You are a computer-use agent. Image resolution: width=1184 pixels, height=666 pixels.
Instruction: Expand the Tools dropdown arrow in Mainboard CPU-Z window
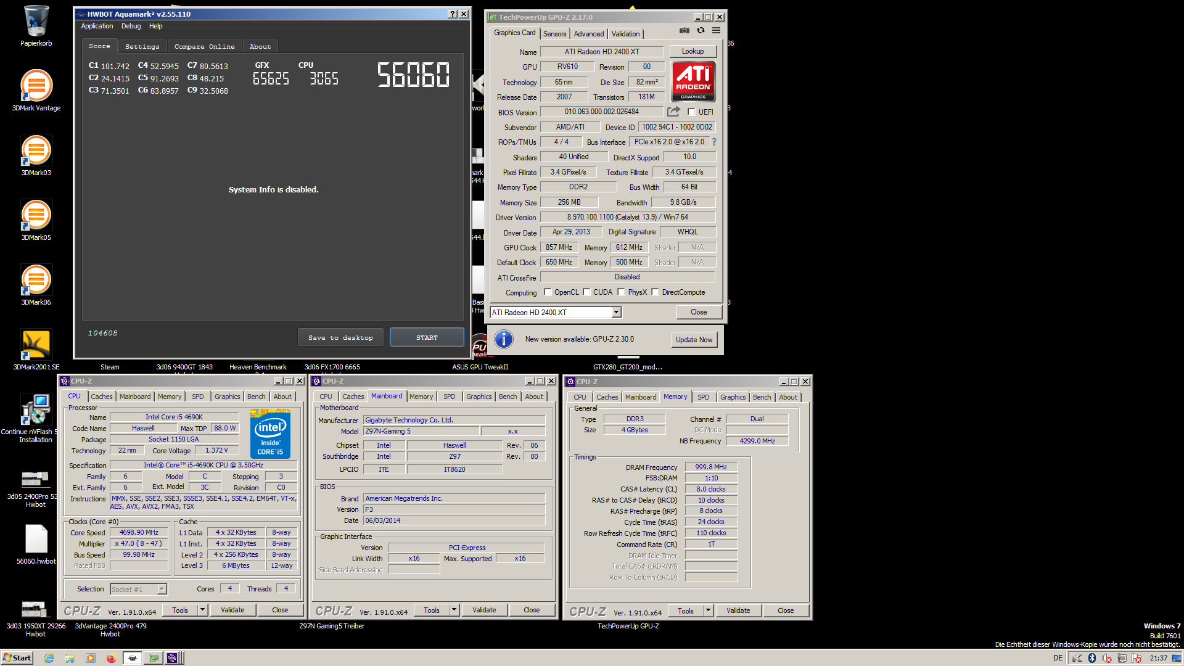454,610
